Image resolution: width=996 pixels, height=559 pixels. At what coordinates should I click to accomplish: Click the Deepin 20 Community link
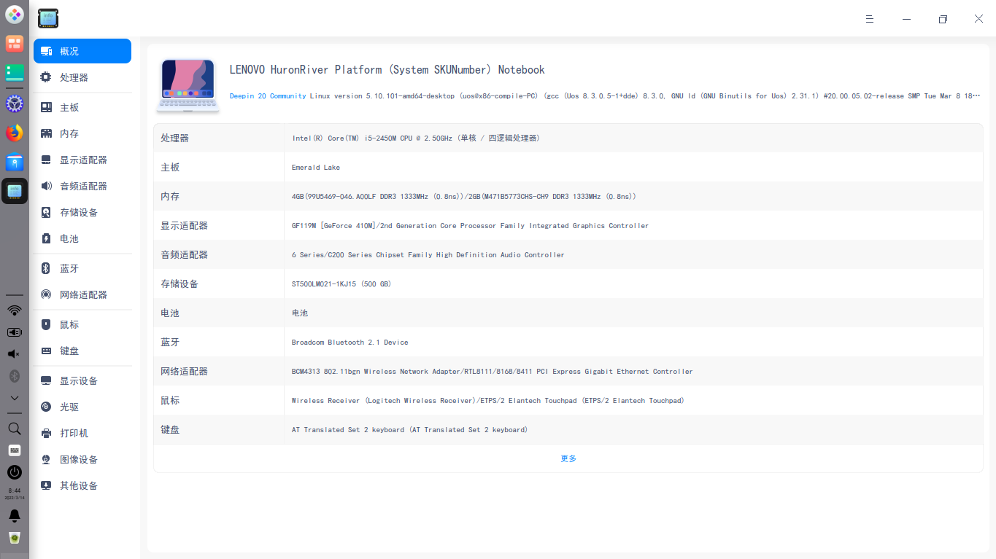[x=268, y=96]
